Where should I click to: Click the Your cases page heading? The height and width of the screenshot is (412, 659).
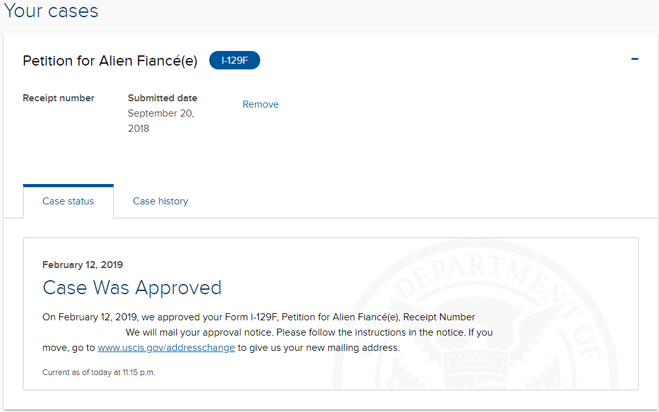coord(52,11)
